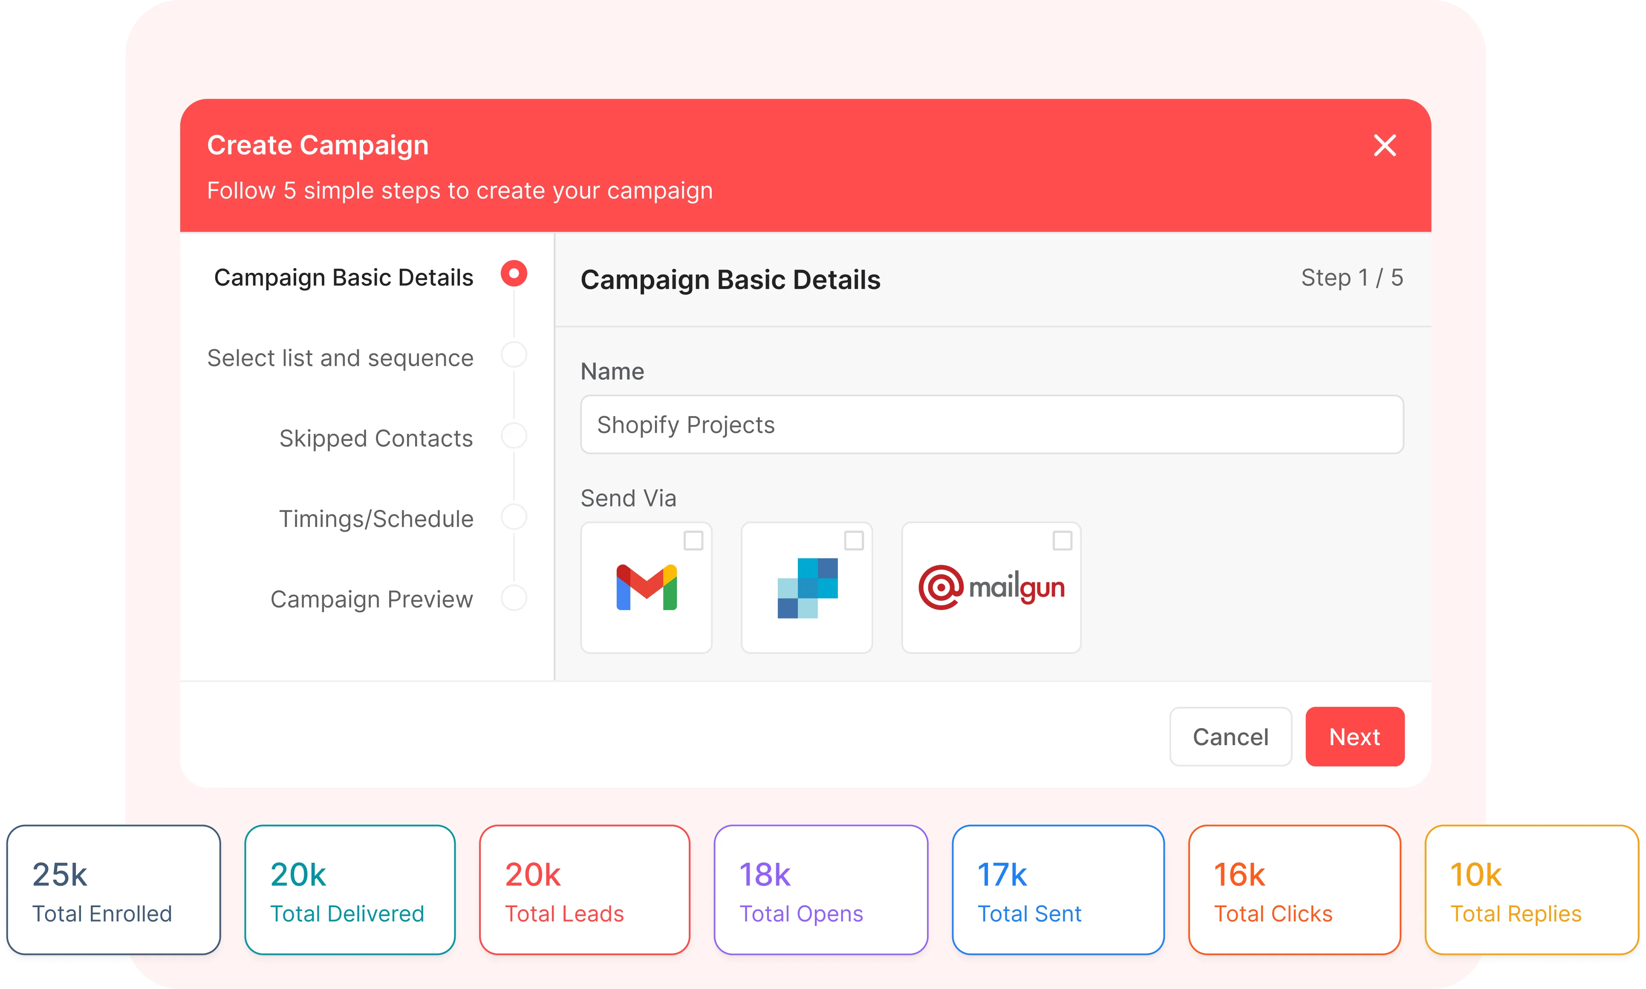Screen dimensions: 1646x989
Task: Select the Skipped Contacts step circle
Action: pos(514,436)
